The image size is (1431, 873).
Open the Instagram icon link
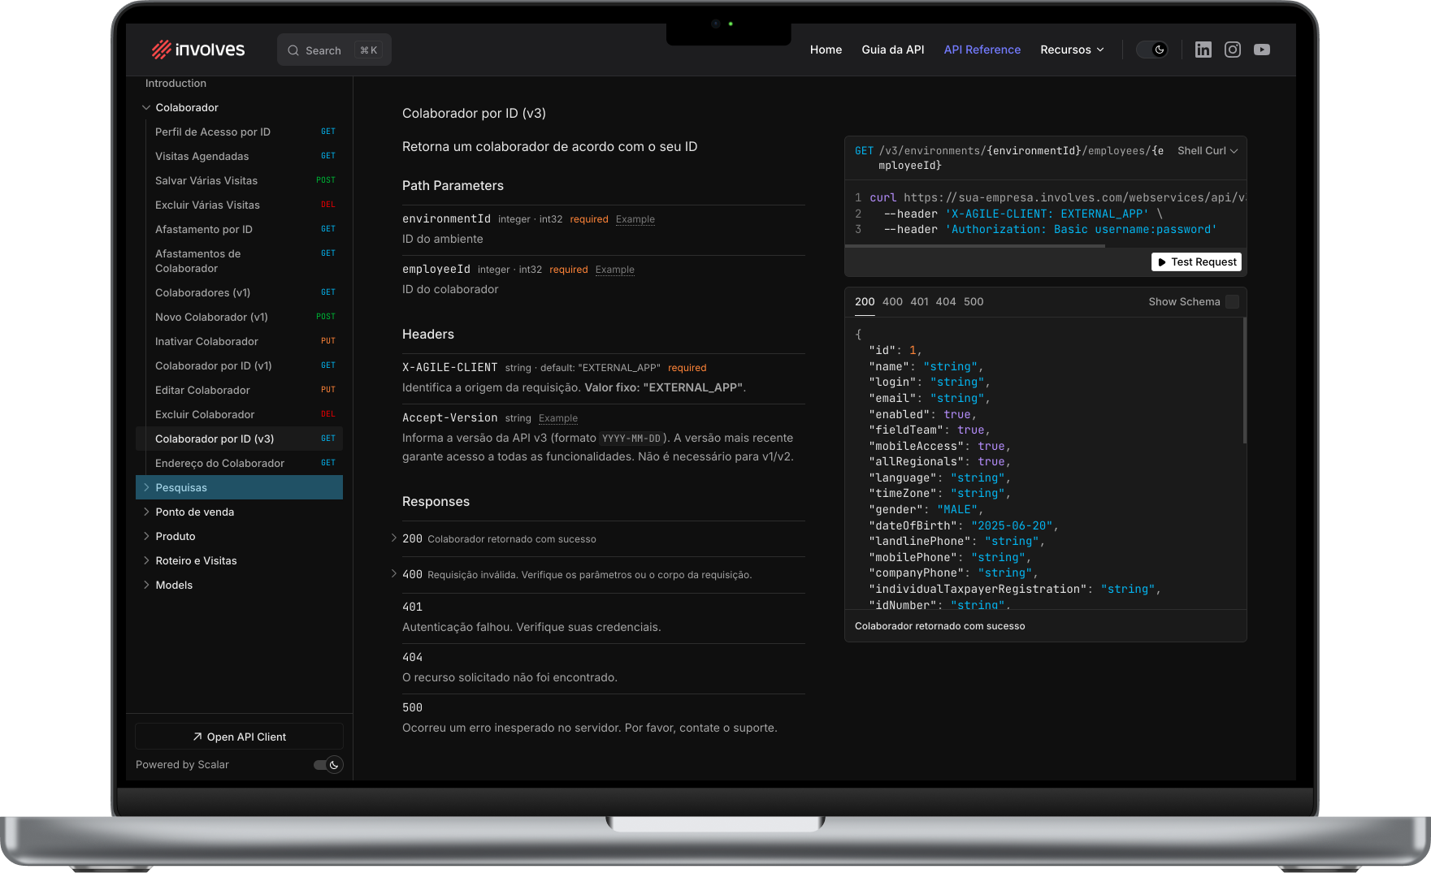tap(1232, 50)
